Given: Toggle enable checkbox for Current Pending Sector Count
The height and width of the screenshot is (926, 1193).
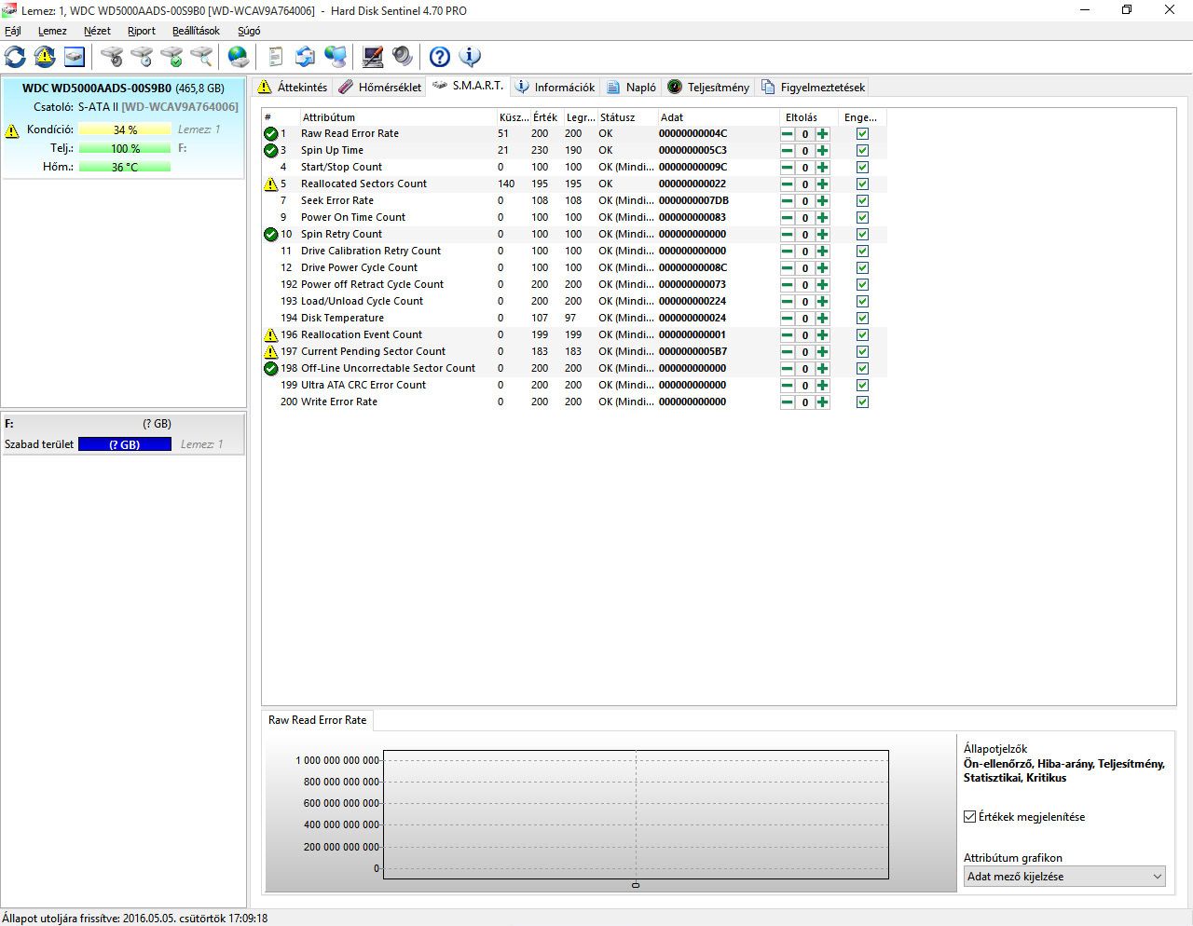Looking at the screenshot, I should 862,352.
